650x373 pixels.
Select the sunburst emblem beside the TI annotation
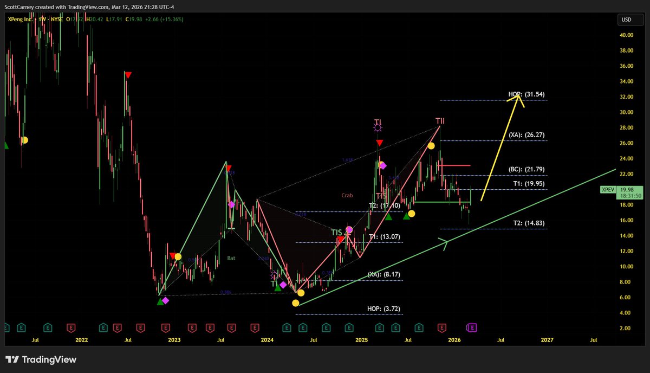click(378, 126)
